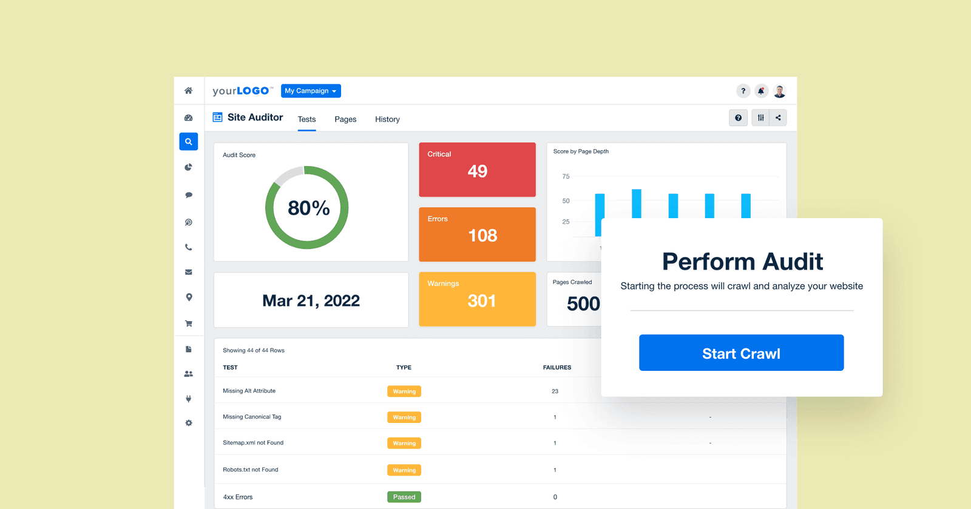Click the speech bubble sidebar icon
Viewport: 971px width, 509px height.
pyautogui.click(x=189, y=195)
